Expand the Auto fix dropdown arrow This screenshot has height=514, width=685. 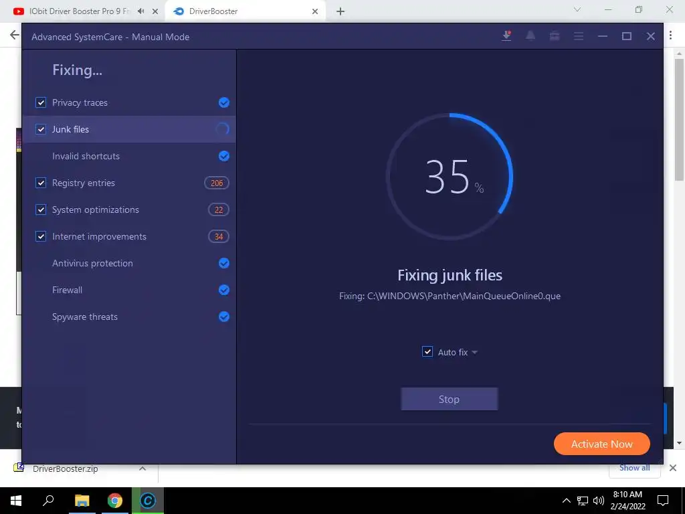(474, 352)
